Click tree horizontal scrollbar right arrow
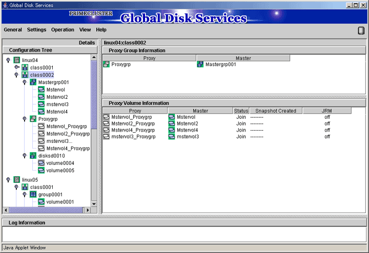 pos(88,210)
